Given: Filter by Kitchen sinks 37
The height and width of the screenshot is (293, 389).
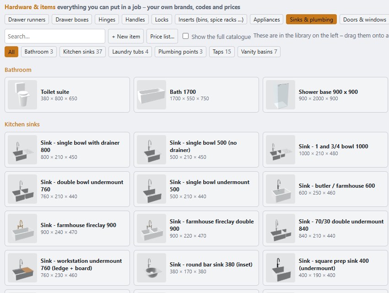Looking at the screenshot, I should point(83,52).
